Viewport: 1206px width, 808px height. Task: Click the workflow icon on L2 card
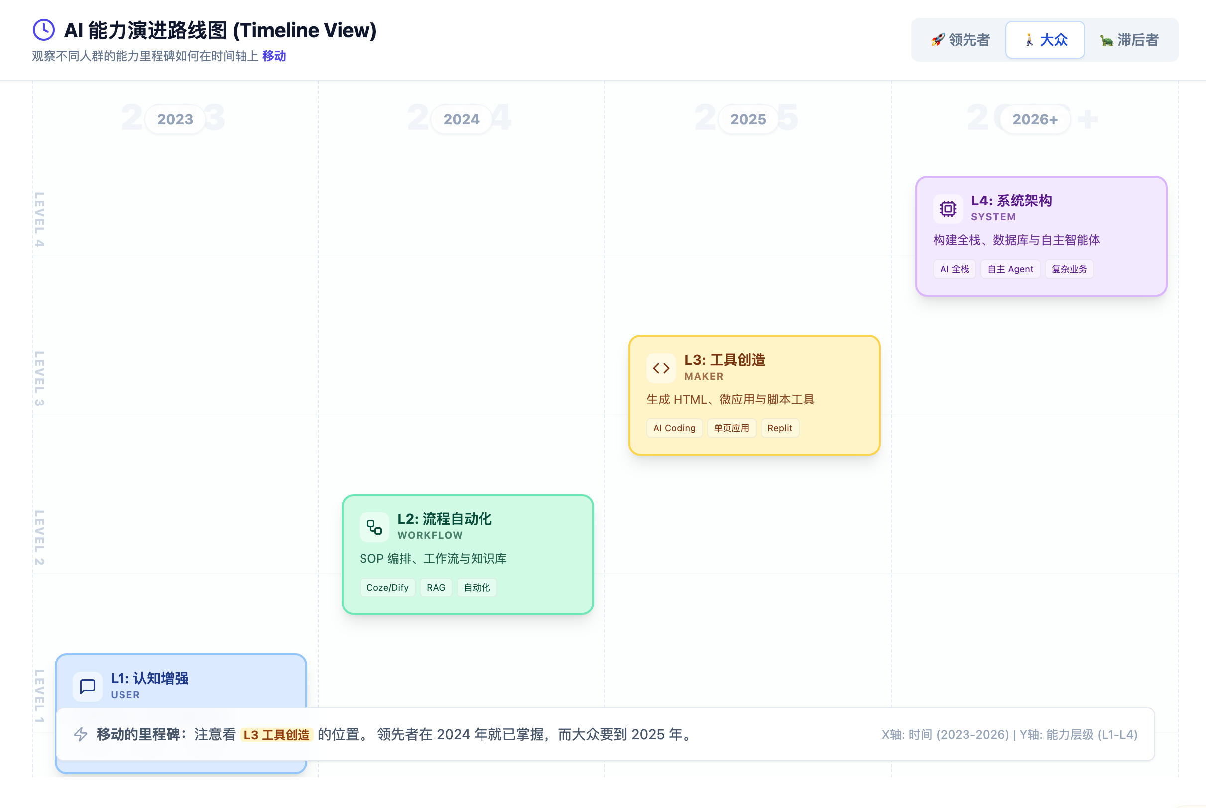pos(374,527)
